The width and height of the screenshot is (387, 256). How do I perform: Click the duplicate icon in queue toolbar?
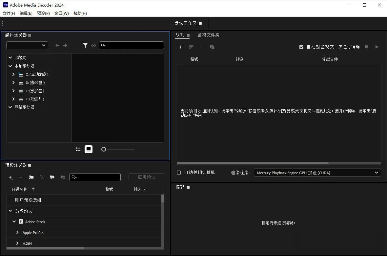(x=212, y=47)
